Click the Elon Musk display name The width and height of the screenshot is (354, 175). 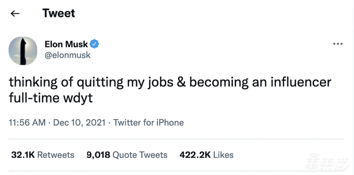click(x=66, y=44)
